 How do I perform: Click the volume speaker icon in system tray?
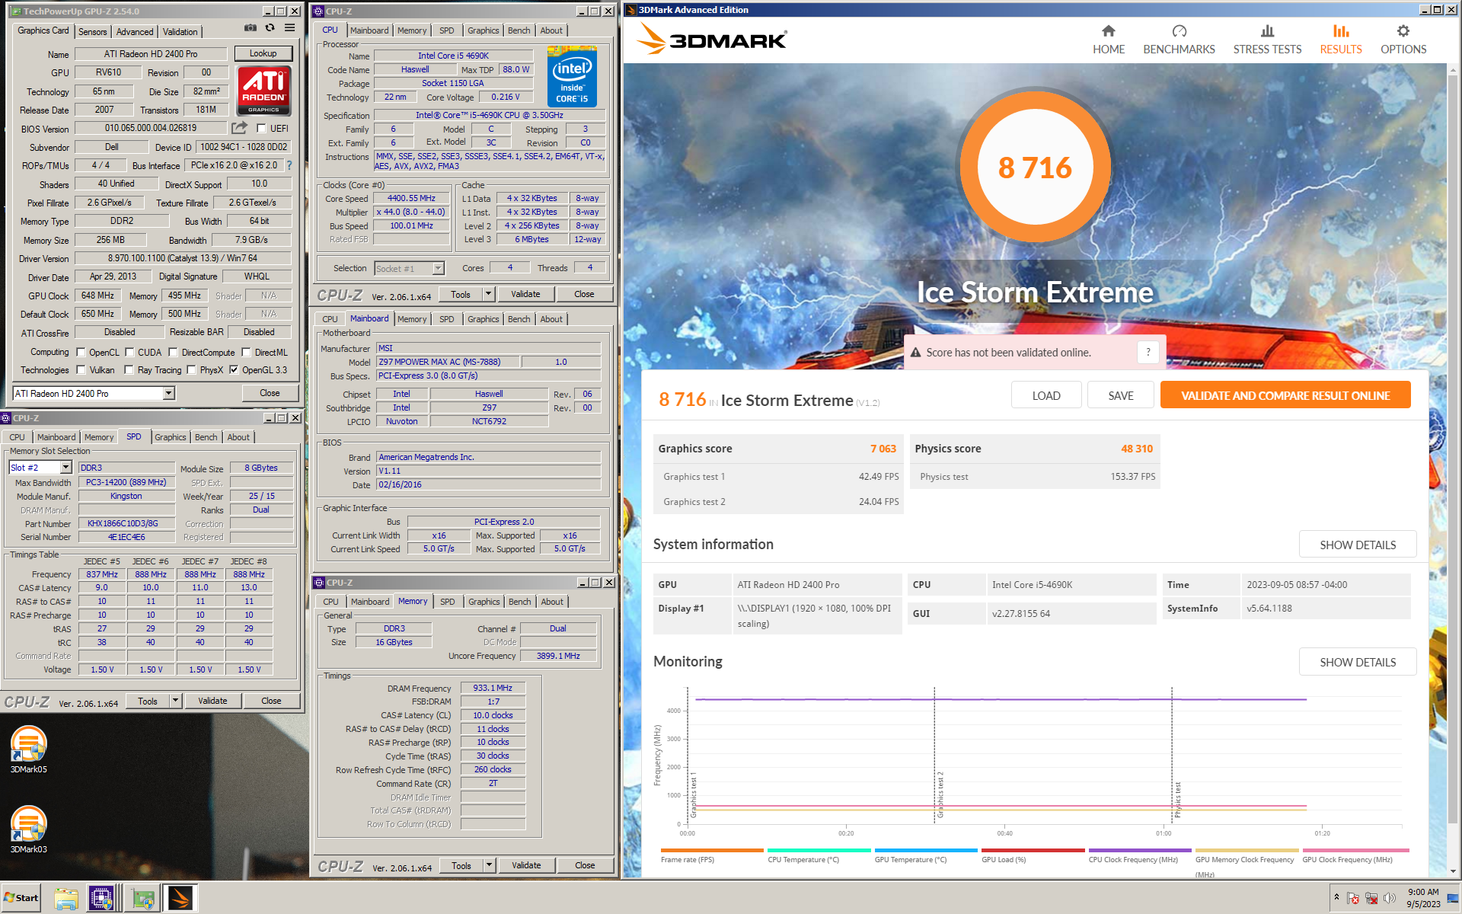(x=1390, y=898)
